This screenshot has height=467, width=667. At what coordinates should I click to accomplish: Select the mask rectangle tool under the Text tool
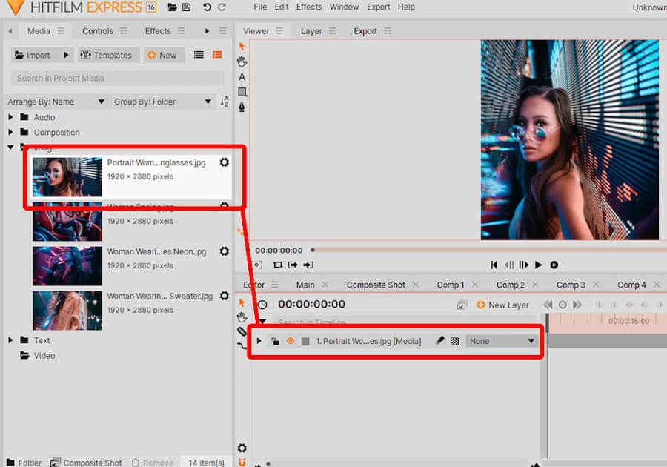242,92
